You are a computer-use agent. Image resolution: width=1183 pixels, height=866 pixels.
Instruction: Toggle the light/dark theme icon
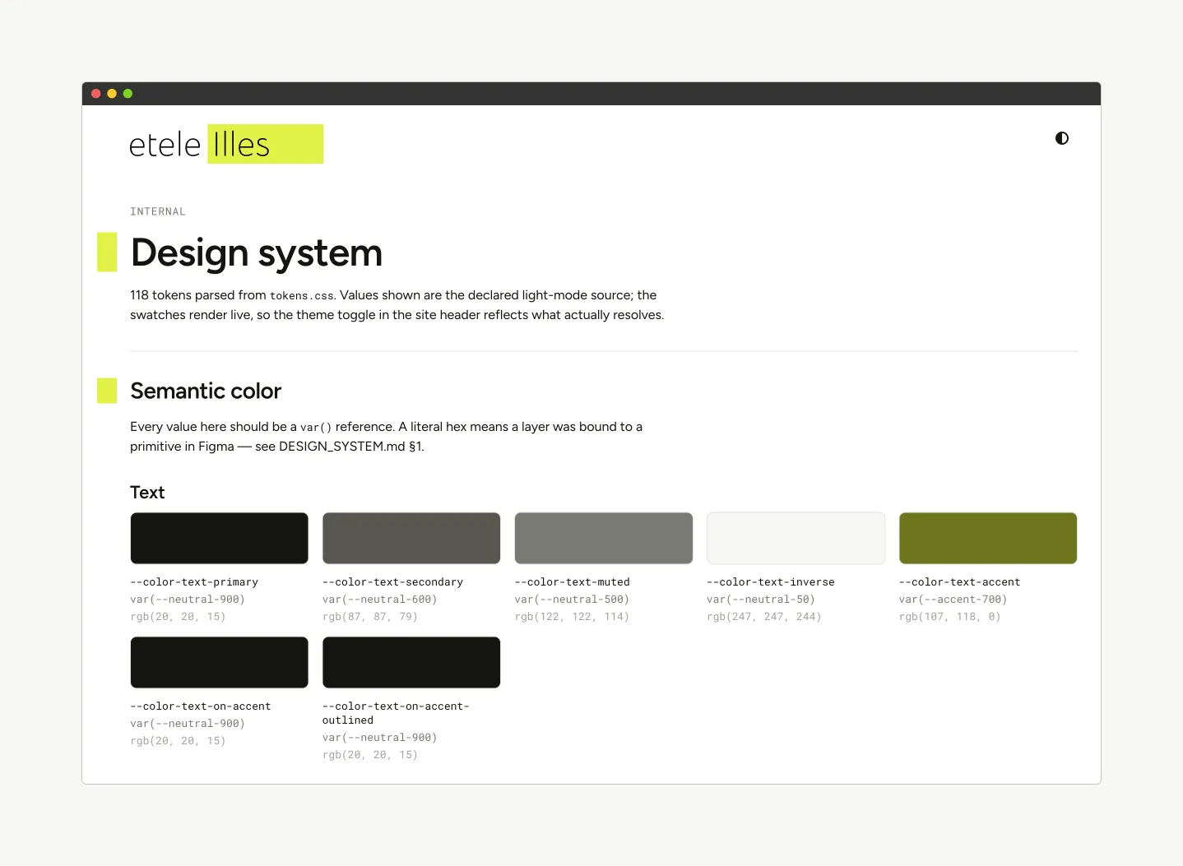point(1062,138)
